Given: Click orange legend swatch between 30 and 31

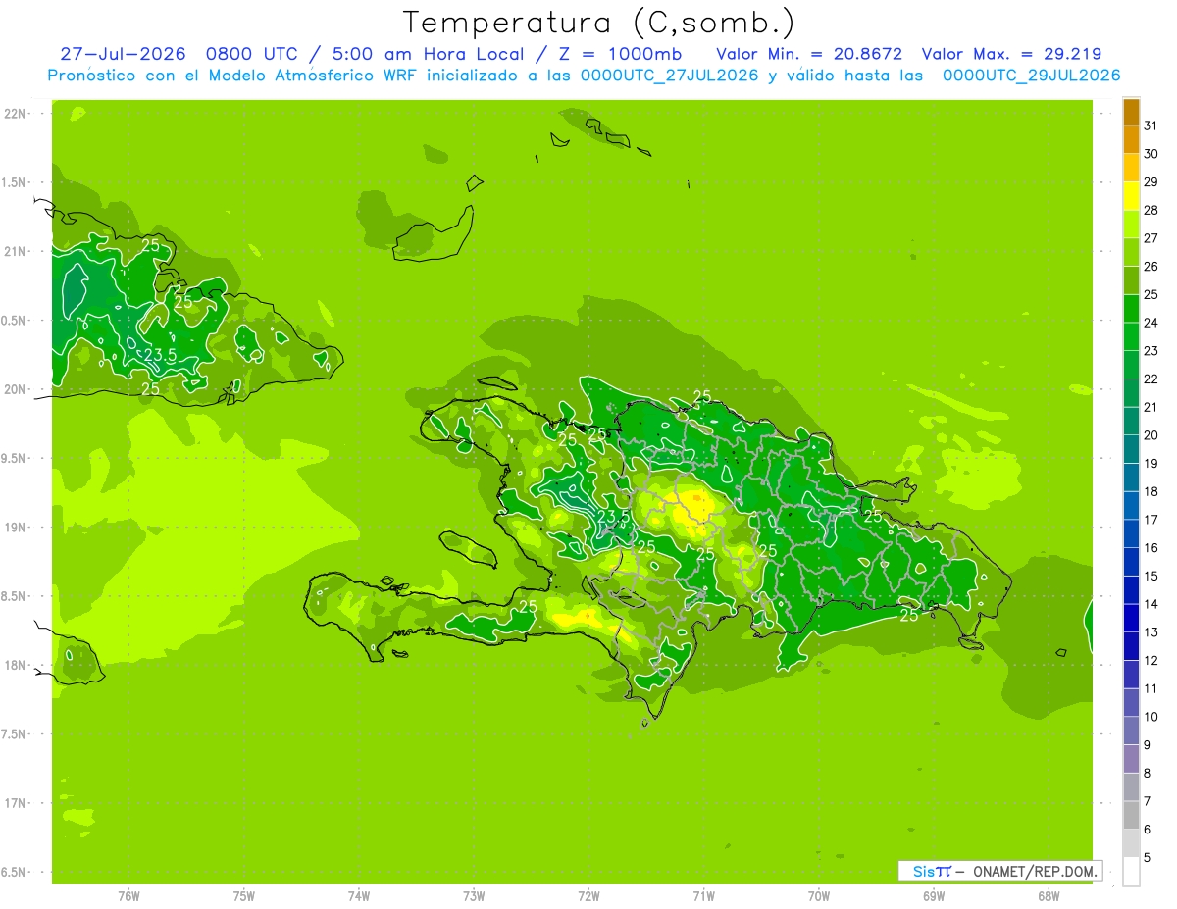Looking at the screenshot, I should click(x=1131, y=140).
